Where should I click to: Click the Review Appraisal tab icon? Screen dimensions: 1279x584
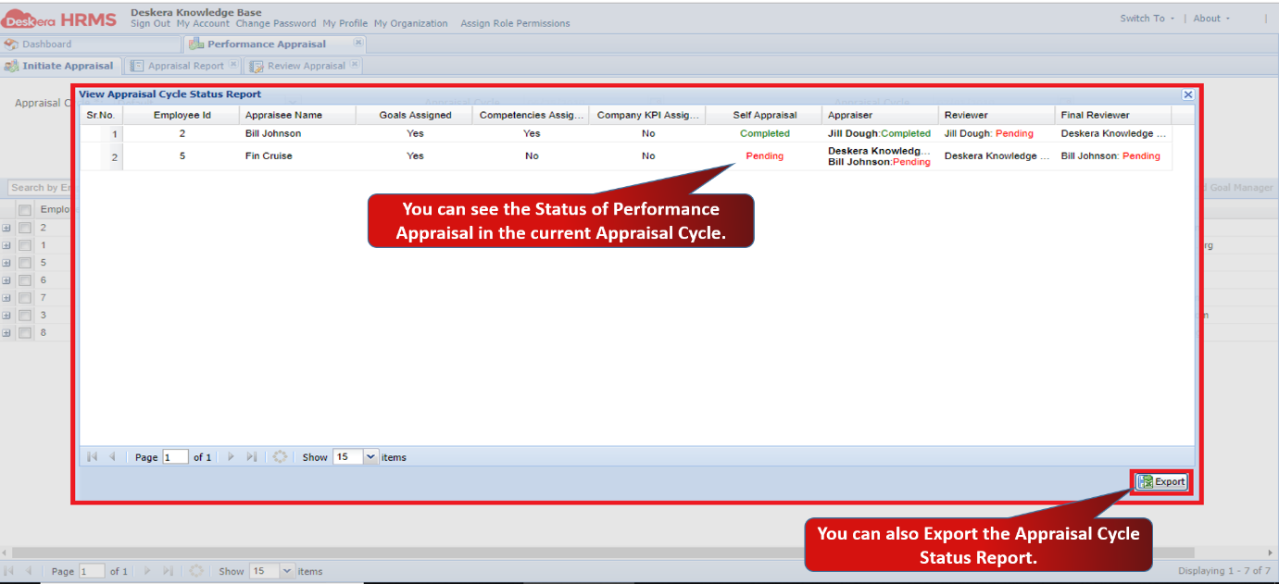256,66
